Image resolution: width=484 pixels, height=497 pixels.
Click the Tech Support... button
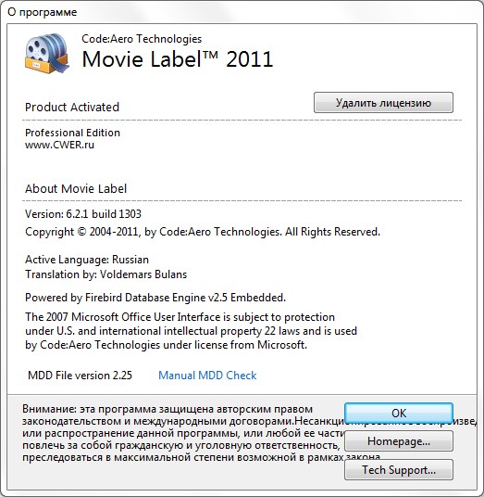(399, 469)
